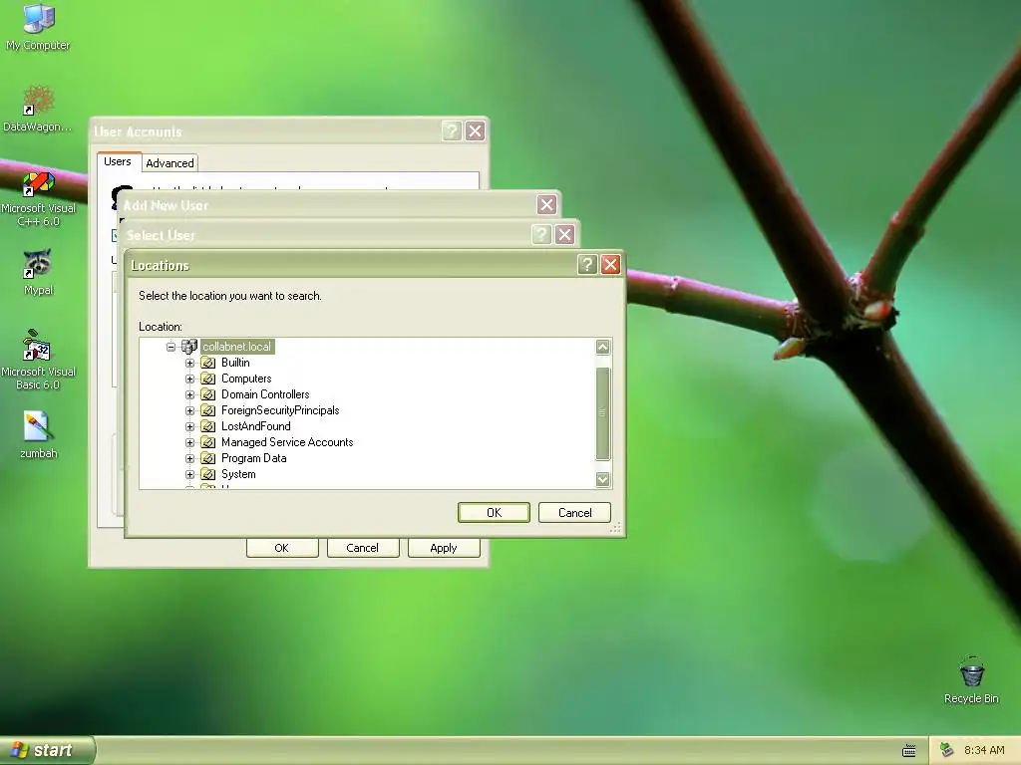The width and height of the screenshot is (1021, 765).
Task: Select the Recycle Bin desktop icon
Action: (971, 672)
